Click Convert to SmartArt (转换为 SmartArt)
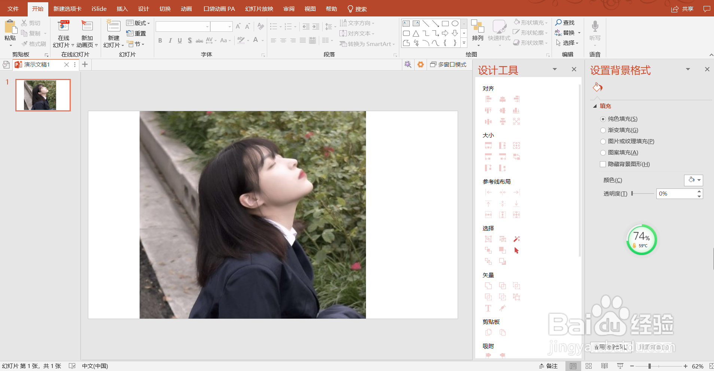The width and height of the screenshot is (714, 371). 367,44
